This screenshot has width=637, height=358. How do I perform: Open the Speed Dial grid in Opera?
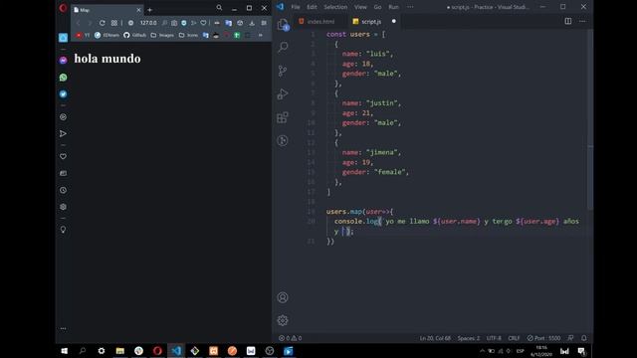pos(114,23)
